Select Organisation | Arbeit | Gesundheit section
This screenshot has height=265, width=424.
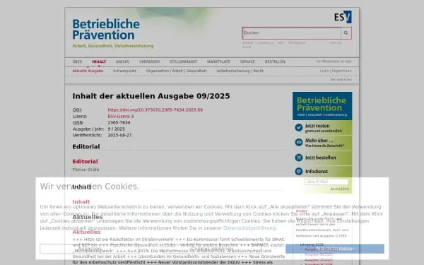point(176,71)
